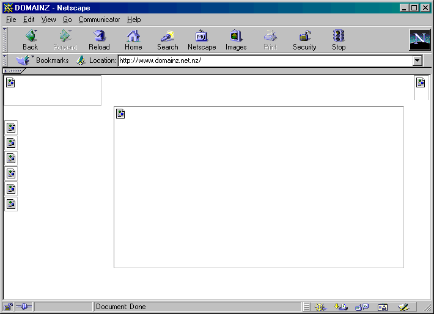Expand the Location URL history dropdown
434x314 pixels.
click(417, 60)
